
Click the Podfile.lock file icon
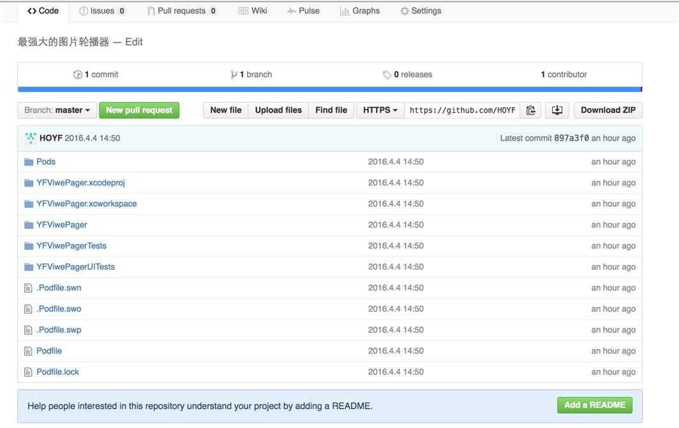pyautogui.click(x=28, y=372)
